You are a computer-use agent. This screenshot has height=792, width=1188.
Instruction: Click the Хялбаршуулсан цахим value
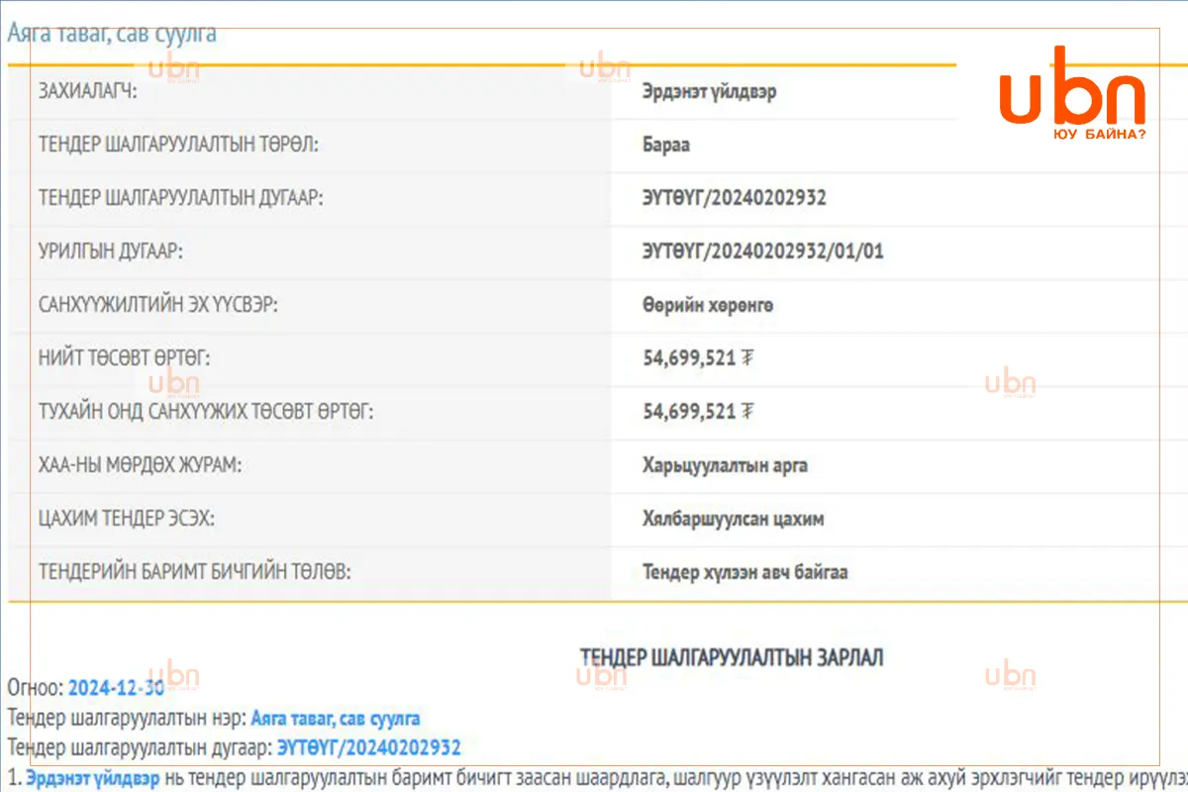click(733, 519)
